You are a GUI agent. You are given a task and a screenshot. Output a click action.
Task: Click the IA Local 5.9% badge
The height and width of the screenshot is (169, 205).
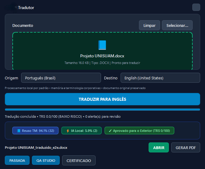[x=82, y=130]
